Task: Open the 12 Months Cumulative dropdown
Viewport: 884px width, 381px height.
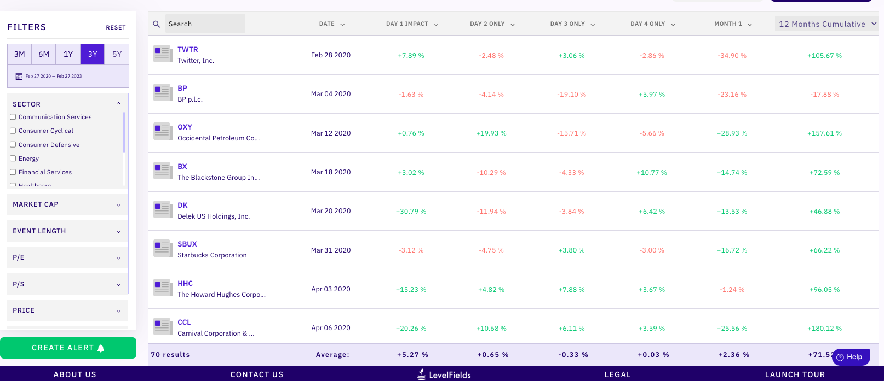Action: pos(826,24)
